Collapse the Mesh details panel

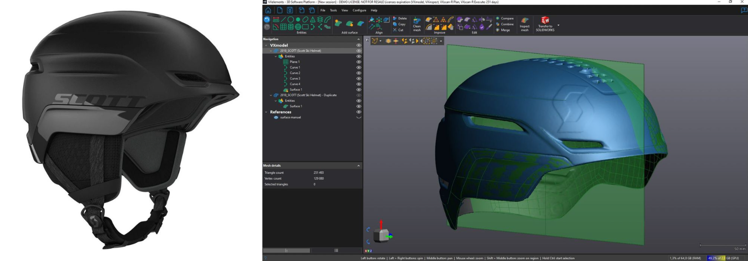click(359, 166)
